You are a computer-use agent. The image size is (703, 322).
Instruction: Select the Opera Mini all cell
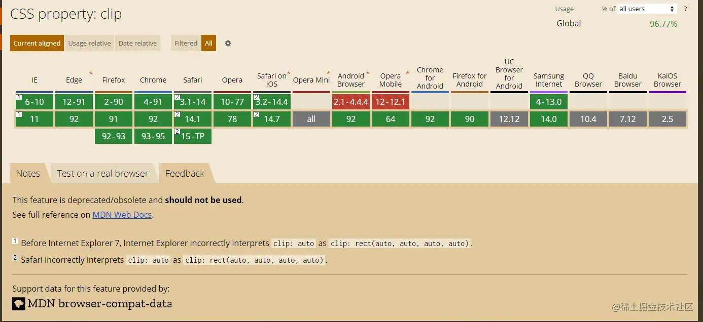point(311,119)
